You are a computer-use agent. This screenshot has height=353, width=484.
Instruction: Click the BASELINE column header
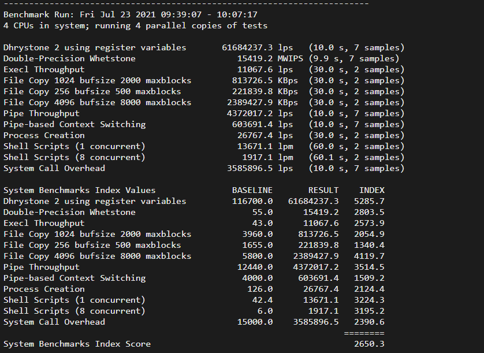click(x=252, y=190)
